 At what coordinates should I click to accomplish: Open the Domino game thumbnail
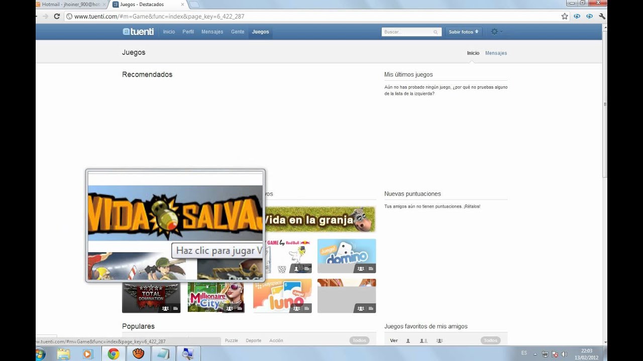coord(347,256)
